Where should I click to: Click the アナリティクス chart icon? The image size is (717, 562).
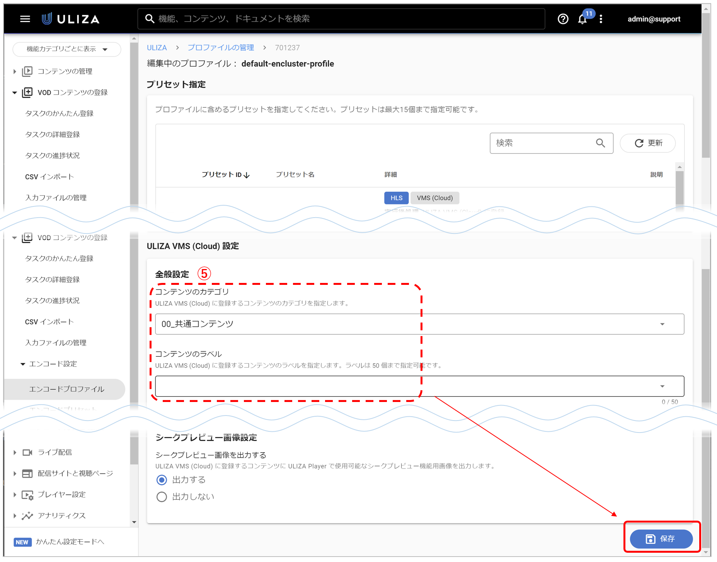coord(27,516)
